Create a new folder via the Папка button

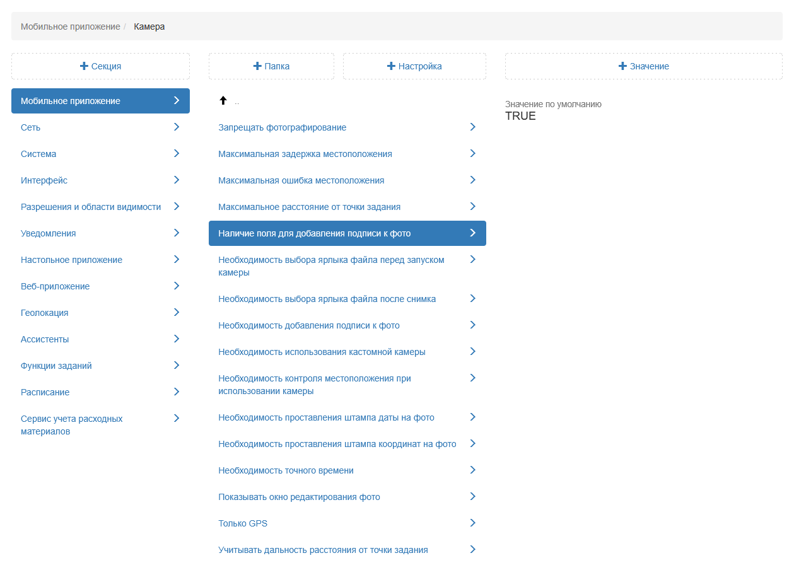271,66
